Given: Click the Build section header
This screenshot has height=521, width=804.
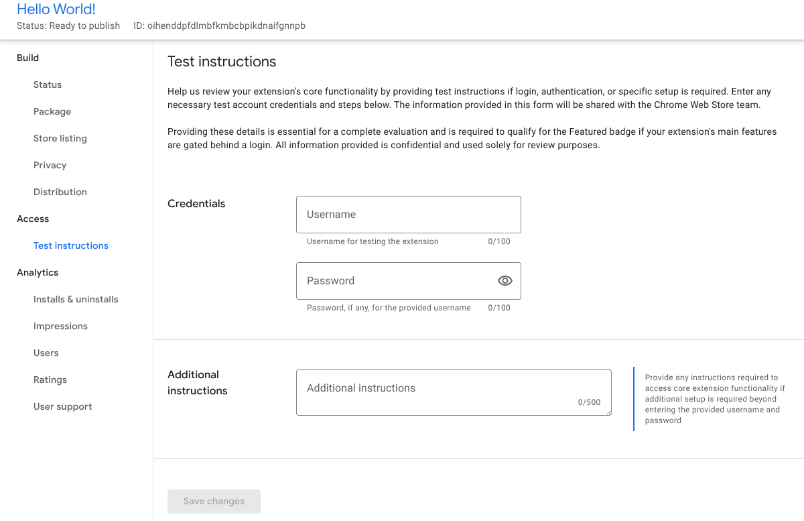Looking at the screenshot, I should tap(27, 58).
